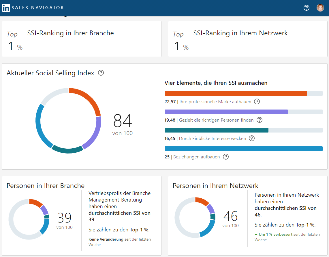The image size is (329, 257).
Task: Click the Aktueller Social Selling Index heading
Action: tap(50, 73)
